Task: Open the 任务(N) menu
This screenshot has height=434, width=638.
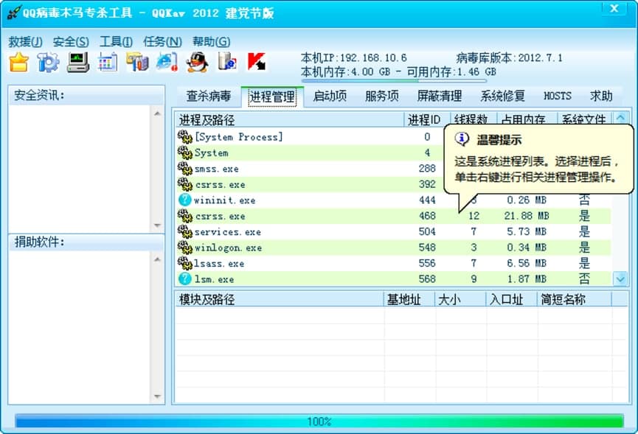Action: pos(162,41)
